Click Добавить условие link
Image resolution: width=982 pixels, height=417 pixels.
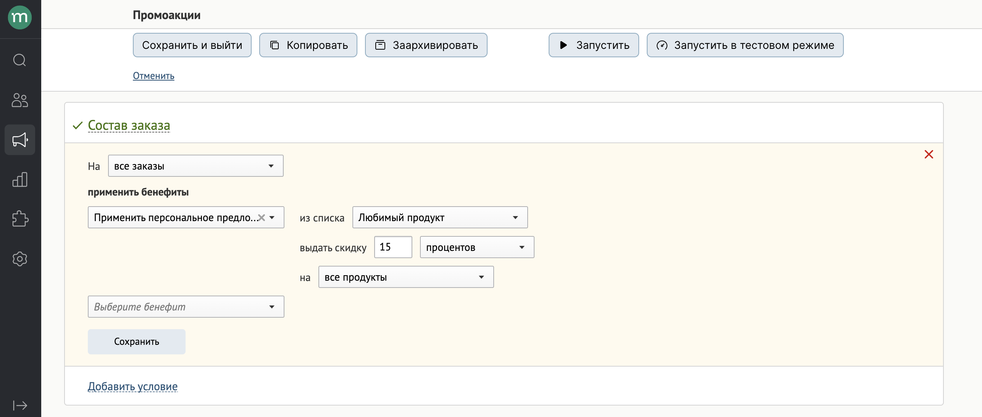pyautogui.click(x=133, y=386)
